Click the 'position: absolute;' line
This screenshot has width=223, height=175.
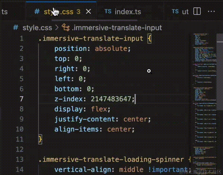click(x=92, y=49)
